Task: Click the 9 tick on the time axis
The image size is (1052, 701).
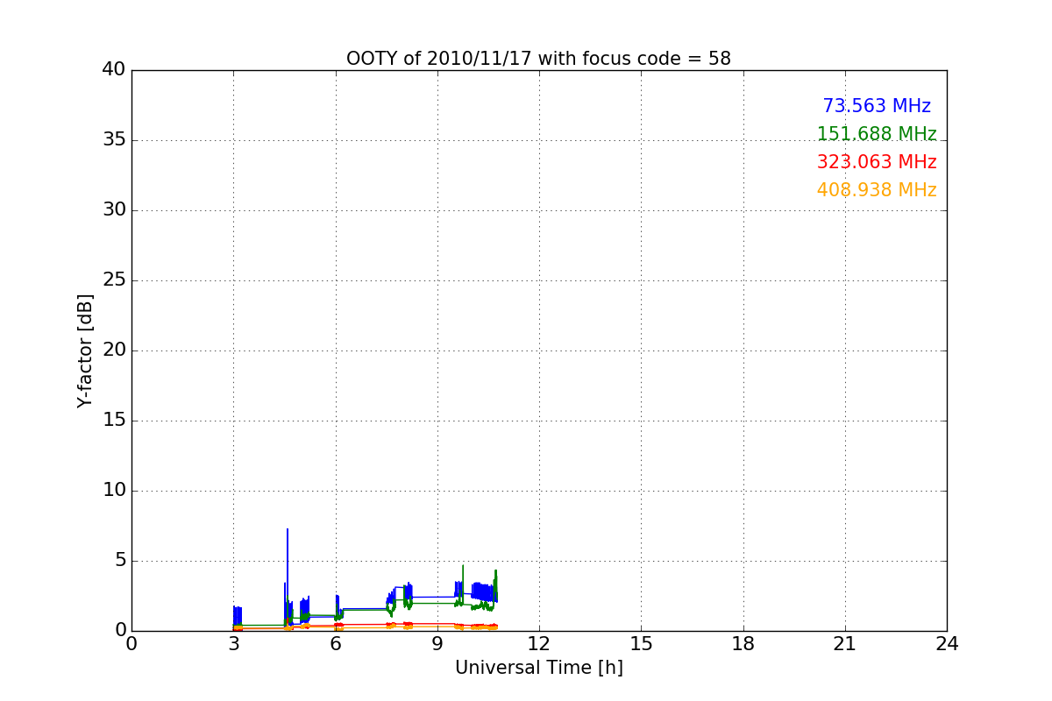Action: (437, 643)
